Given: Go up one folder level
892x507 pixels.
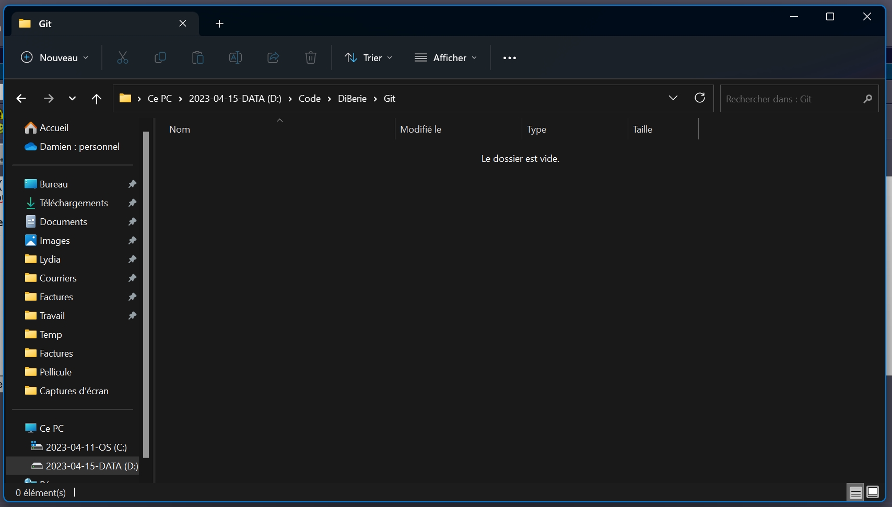Looking at the screenshot, I should [x=97, y=99].
